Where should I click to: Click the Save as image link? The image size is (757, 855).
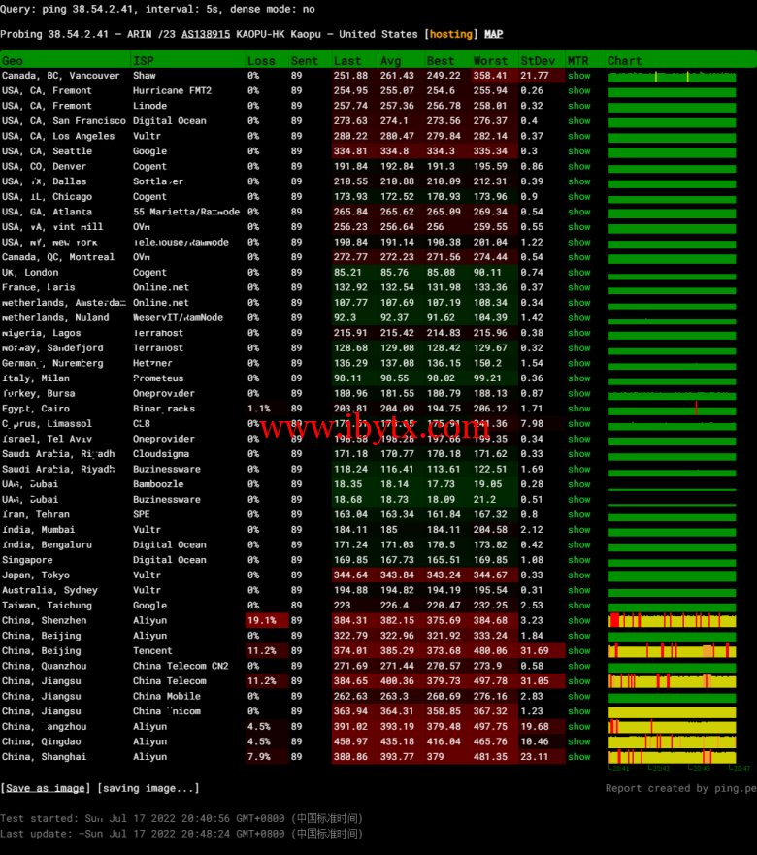point(46,788)
